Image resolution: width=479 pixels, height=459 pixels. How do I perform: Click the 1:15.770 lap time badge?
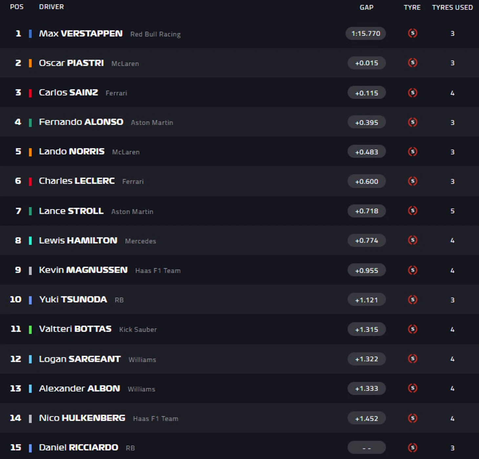(366, 33)
